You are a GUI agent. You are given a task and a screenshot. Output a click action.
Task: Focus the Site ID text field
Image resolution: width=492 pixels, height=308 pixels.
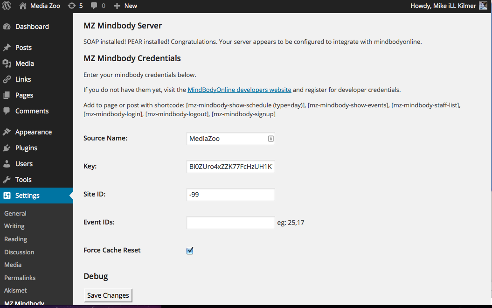click(230, 195)
